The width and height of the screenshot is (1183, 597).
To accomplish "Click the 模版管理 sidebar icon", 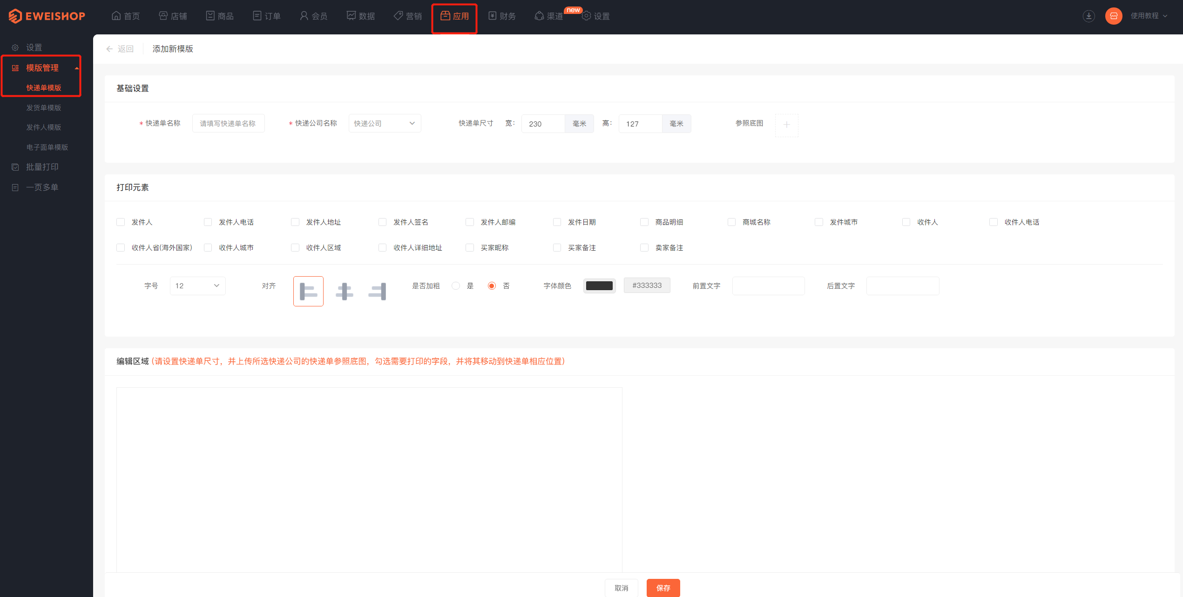I will click(x=15, y=68).
